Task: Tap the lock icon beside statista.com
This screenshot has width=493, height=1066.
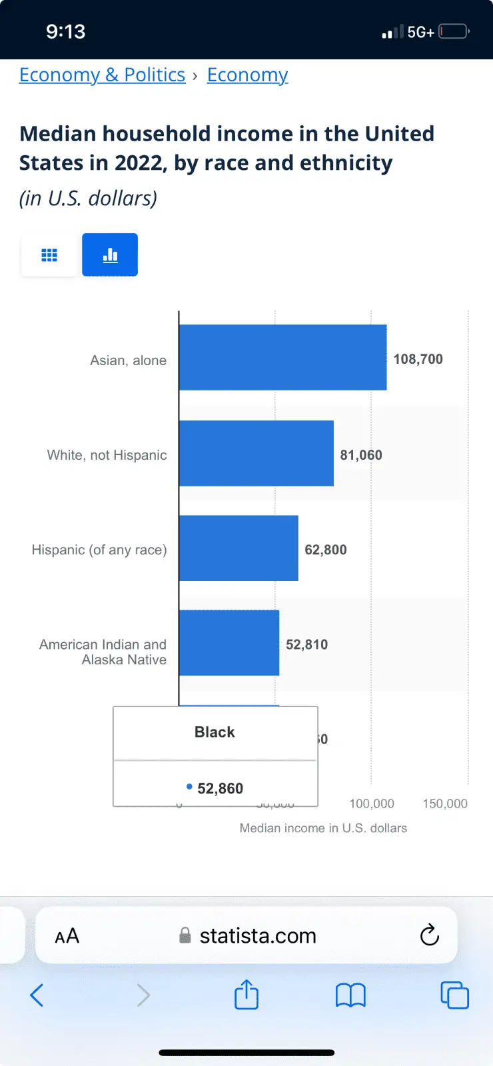Action: pyautogui.click(x=185, y=936)
